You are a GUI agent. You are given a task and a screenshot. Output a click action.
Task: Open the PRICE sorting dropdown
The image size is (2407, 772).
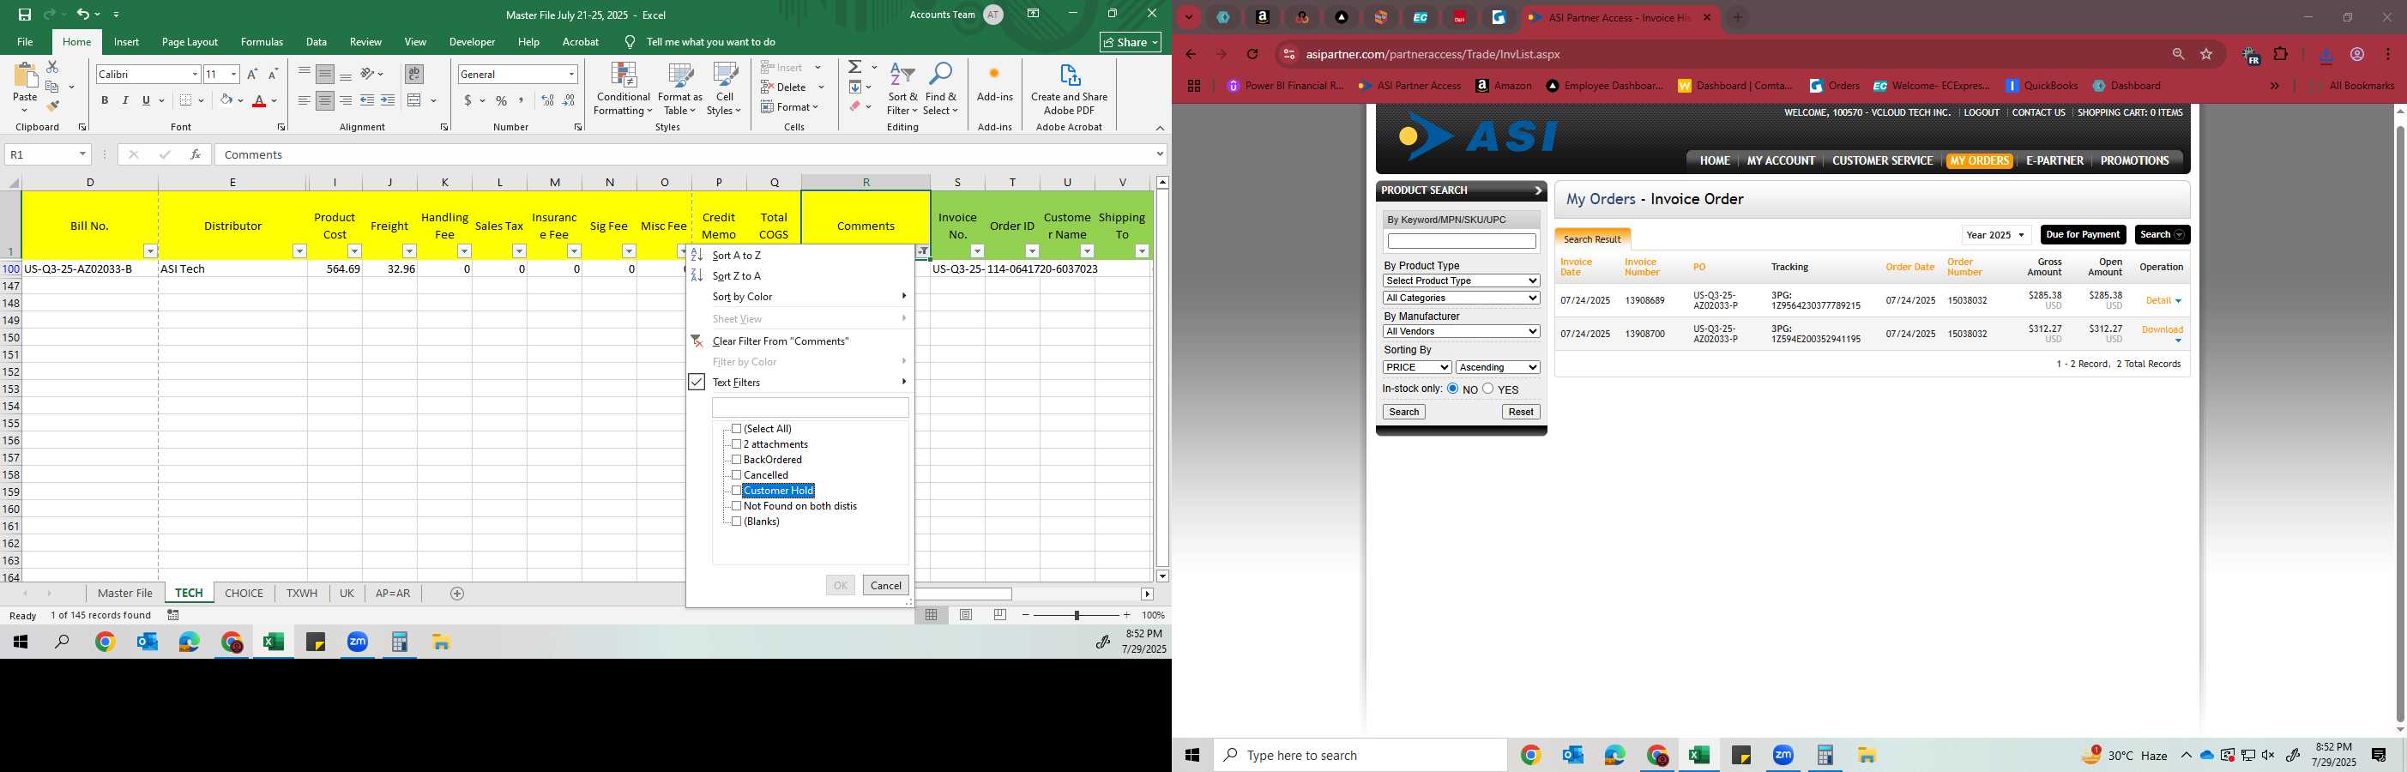pos(1416,367)
